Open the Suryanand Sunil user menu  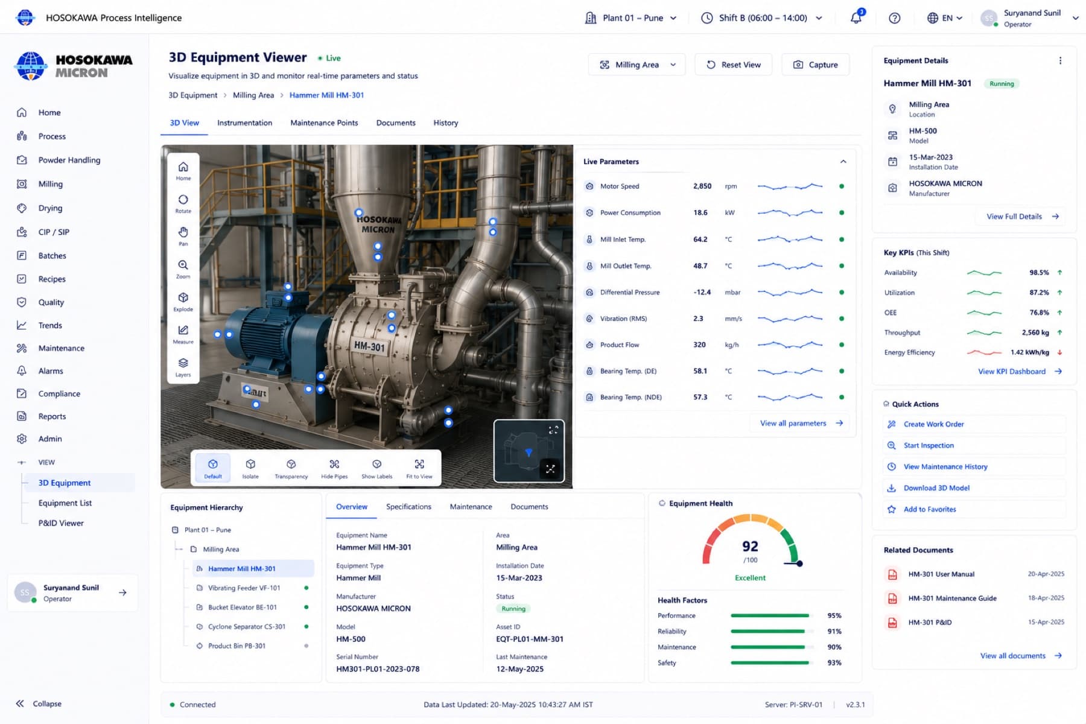(x=1030, y=18)
